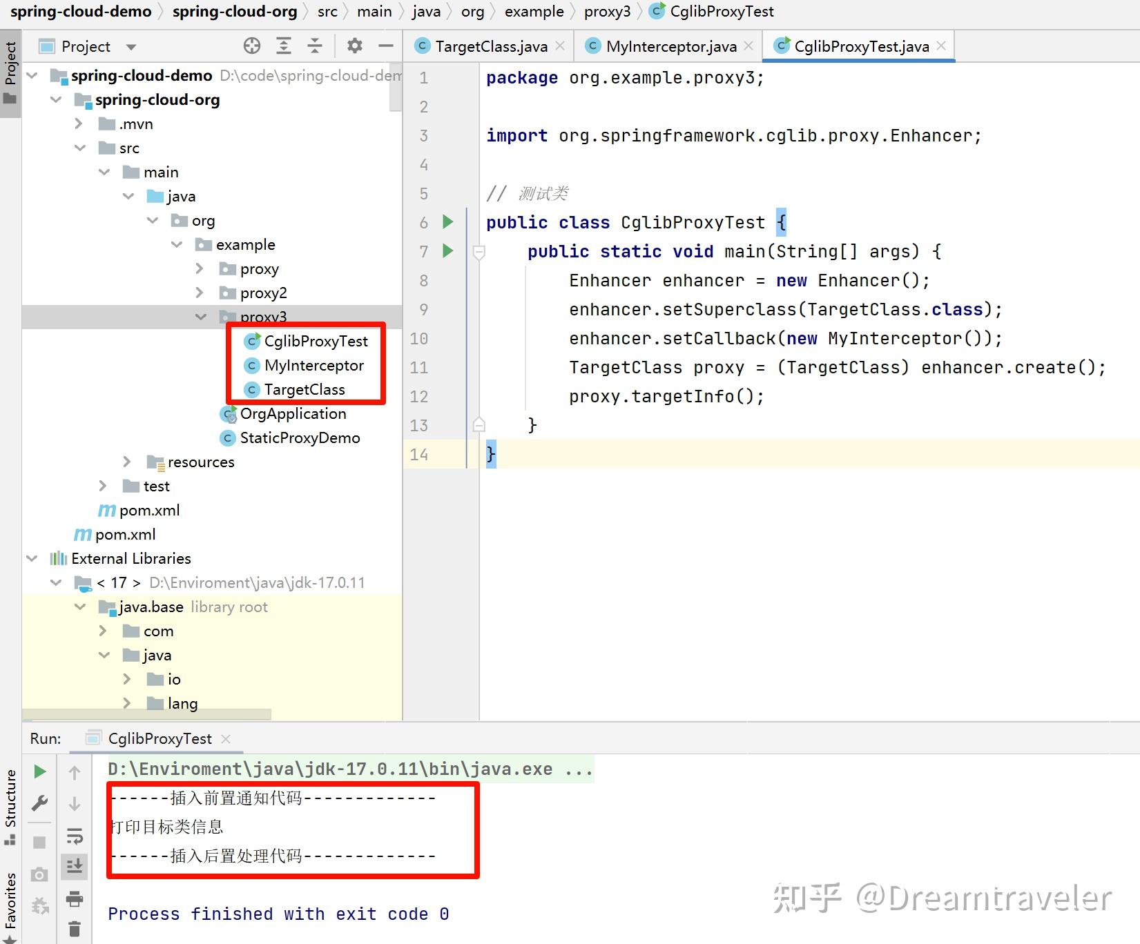Collapse all folders with the collapse icon
1140x944 pixels.
315,46
